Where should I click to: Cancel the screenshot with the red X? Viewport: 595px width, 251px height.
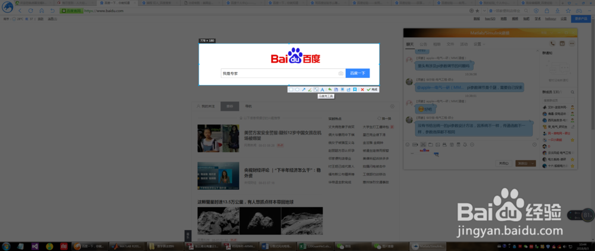[x=362, y=89]
